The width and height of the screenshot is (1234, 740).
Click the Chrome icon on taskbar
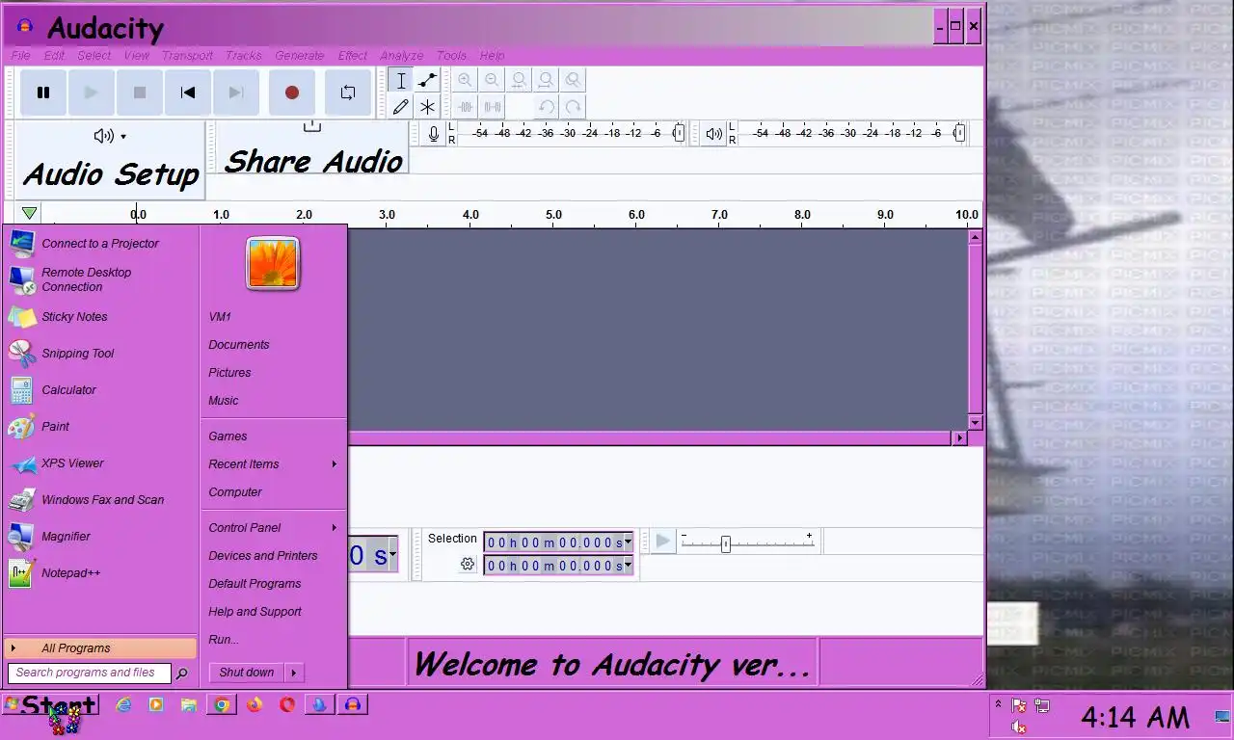222,705
